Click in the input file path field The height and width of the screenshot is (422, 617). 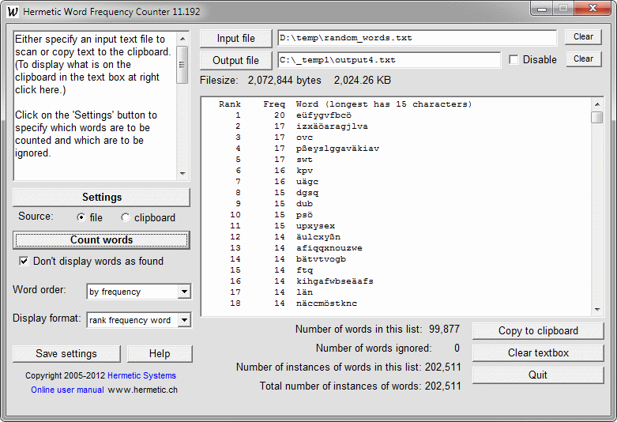pos(417,38)
